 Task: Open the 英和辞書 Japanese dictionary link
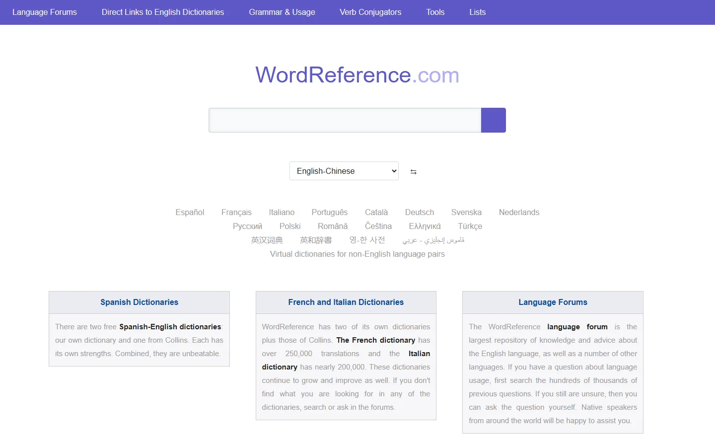[x=316, y=240]
